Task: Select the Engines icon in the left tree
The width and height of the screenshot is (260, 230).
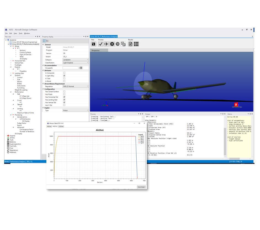Action: 8,135
